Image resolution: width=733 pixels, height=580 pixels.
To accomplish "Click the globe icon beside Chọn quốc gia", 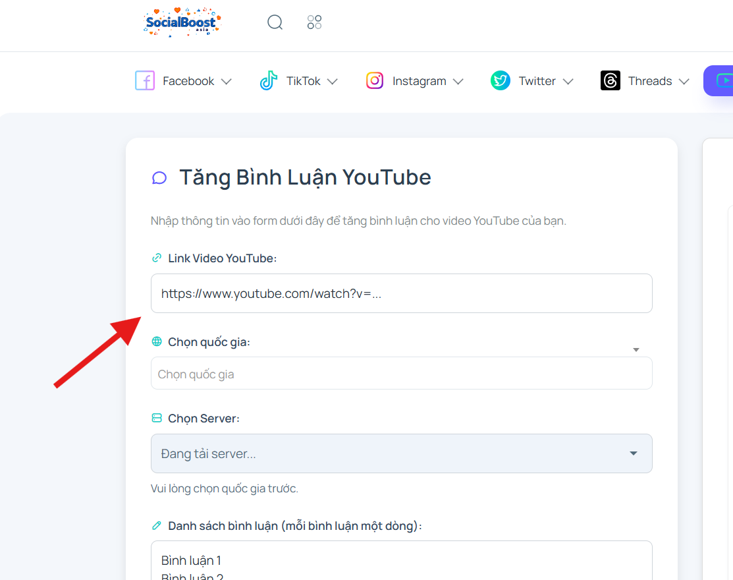I will tap(157, 341).
